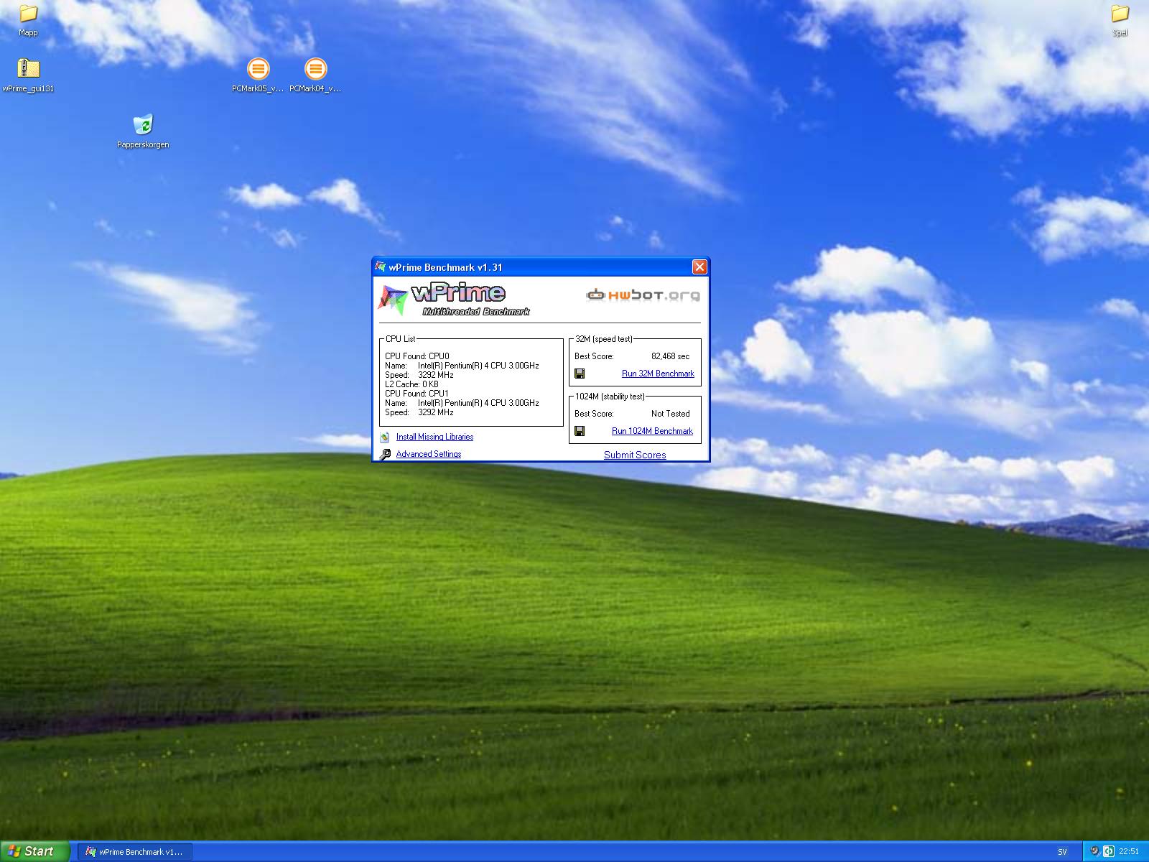
Task: Open the Papperskorgen recycle bin
Action: (x=143, y=131)
